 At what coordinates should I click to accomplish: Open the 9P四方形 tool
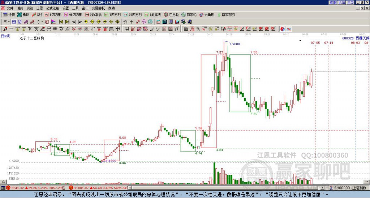pyautogui.click(x=73, y=14)
